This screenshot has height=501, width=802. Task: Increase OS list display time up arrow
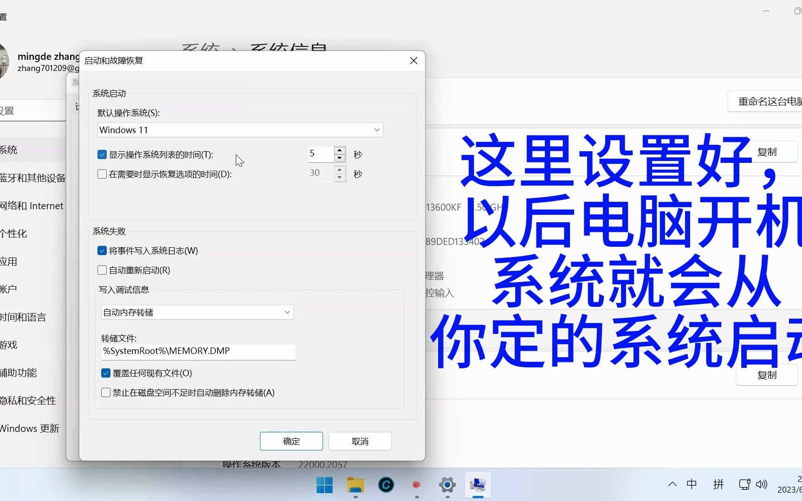(340, 150)
